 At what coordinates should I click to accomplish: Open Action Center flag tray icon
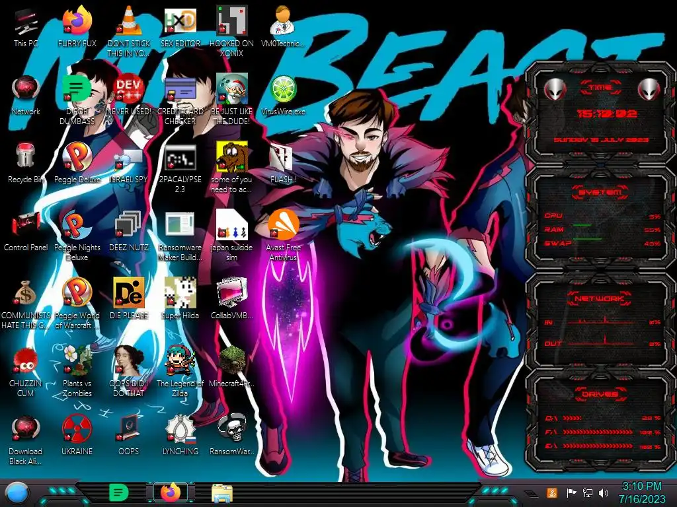pyautogui.click(x=571, y=492)
